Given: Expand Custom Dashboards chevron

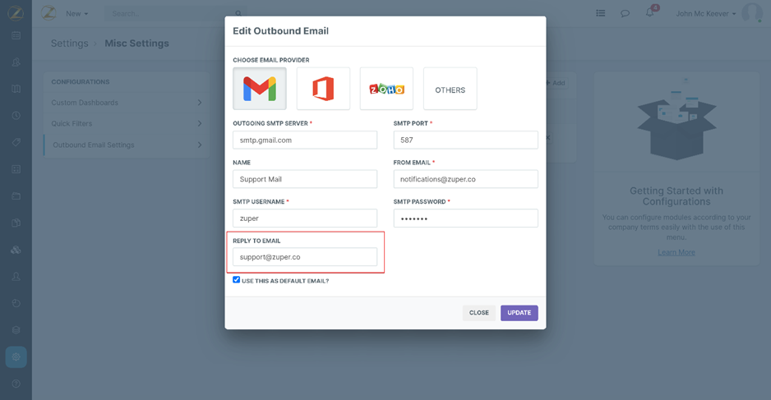Looking at the screenshot, I should [200, 103].
